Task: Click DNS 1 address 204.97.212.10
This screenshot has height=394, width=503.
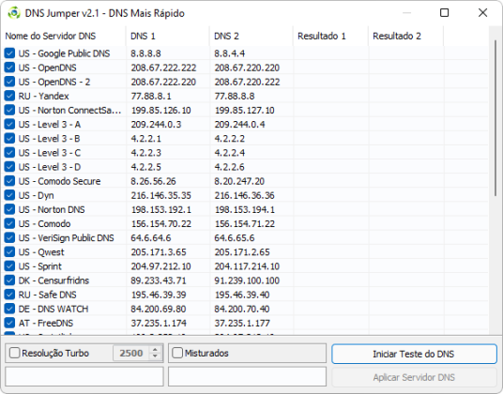Action: coord(161,266)
